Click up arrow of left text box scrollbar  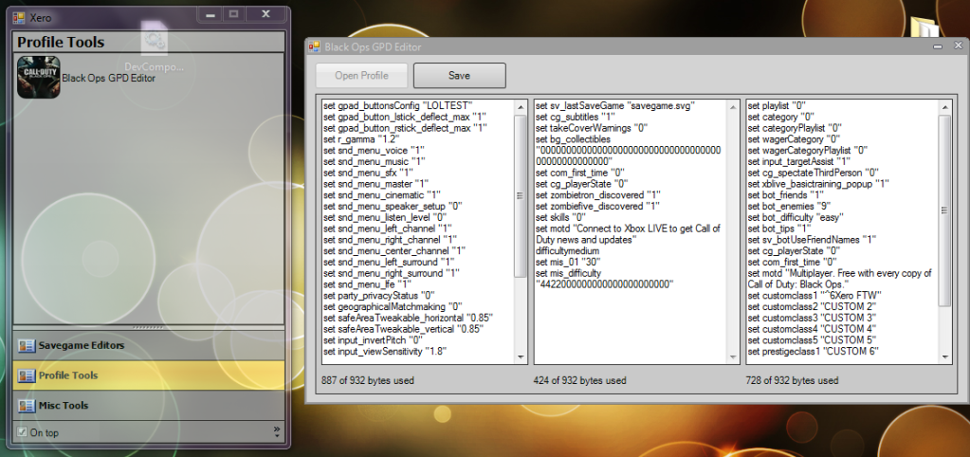(521, 106)
